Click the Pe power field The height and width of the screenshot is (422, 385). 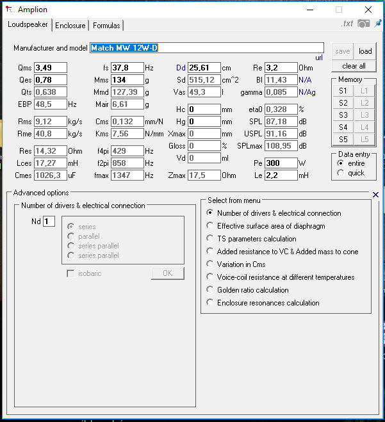(281, 163)
